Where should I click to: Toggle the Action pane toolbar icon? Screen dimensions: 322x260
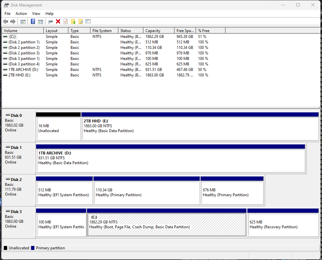coord(41,22)
